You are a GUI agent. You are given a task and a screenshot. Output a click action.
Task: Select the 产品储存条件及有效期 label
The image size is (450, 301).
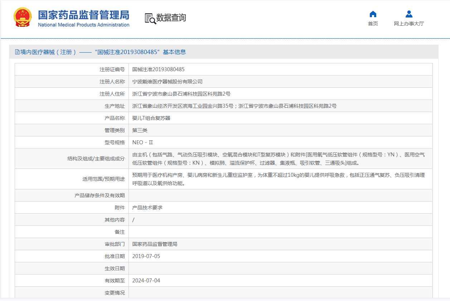point(100,195)
